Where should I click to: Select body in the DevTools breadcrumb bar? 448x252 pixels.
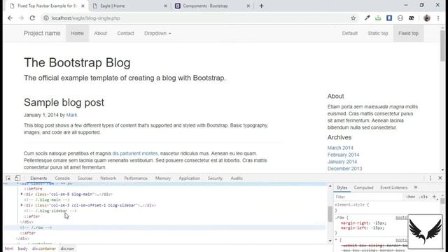[22, 248]
